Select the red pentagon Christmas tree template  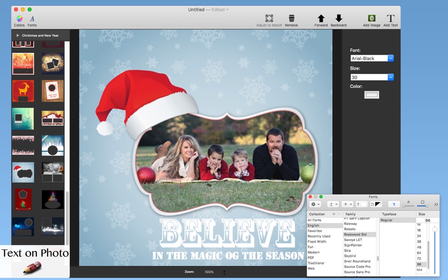(x=23, y=199)
